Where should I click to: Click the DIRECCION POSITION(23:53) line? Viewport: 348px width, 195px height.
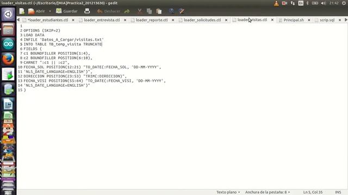coord(75,76)
